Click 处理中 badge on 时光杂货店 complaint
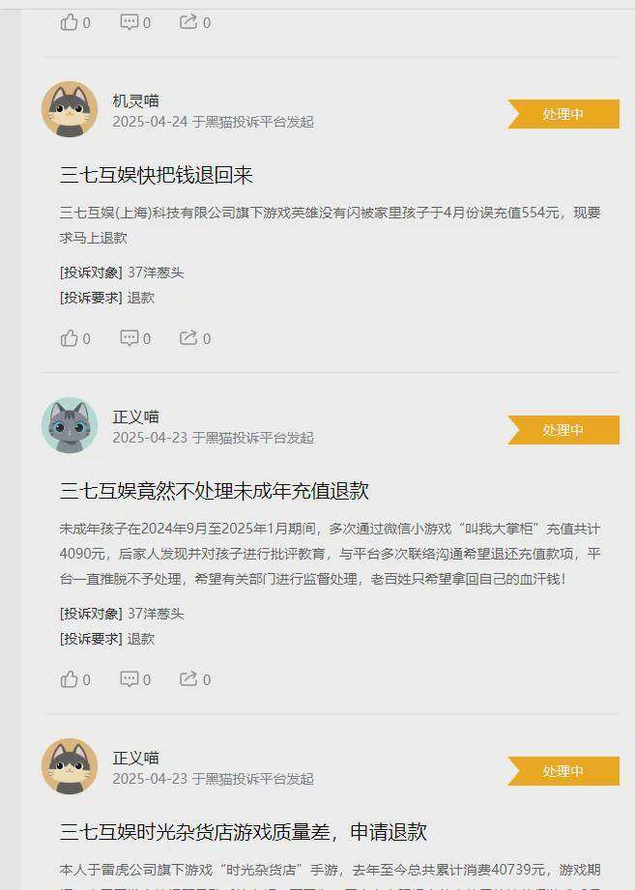 [563, 771]
